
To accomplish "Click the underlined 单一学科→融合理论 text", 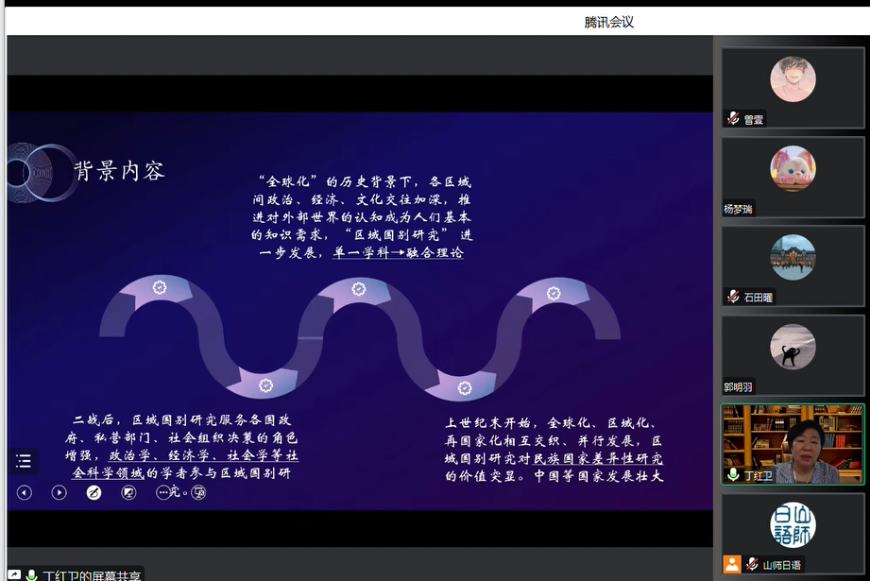I will click(398, 253).
